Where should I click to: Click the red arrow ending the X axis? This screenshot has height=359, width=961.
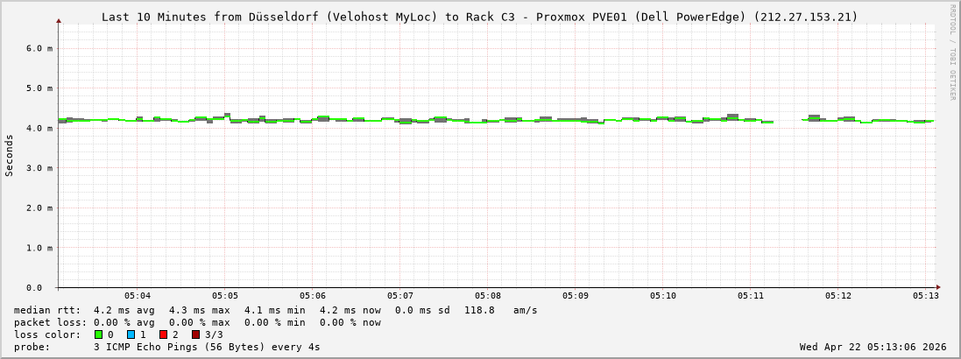pos(938,287)
